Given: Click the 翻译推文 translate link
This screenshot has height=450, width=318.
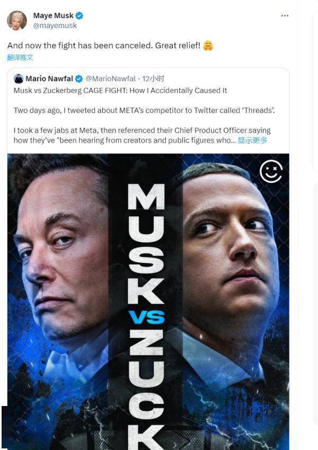Looking at the screenshot, I should (20, 57).
